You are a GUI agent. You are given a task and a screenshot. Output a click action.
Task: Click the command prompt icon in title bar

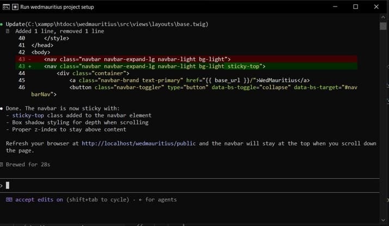(x=6, y=7)
